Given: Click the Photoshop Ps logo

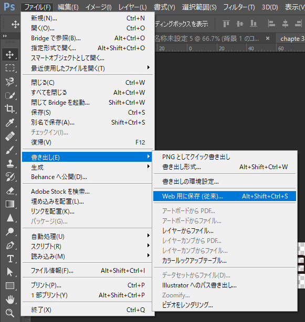Looking at the screenshot, I should [9, 7].
